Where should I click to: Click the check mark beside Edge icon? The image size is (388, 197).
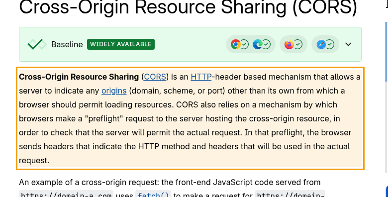pos(266,44)
